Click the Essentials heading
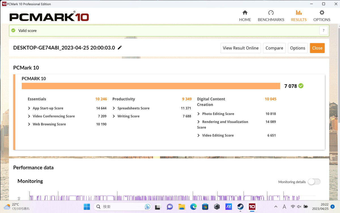Screen dimensions: 340x213 [x=37, y=99]
